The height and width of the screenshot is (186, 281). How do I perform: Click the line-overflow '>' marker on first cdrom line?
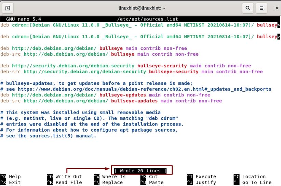(x=279, y=25)
